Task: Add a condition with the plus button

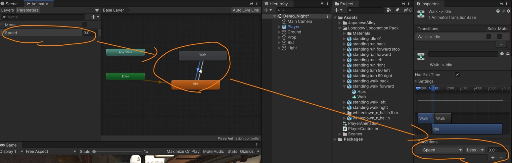Action: pos(493,157)
